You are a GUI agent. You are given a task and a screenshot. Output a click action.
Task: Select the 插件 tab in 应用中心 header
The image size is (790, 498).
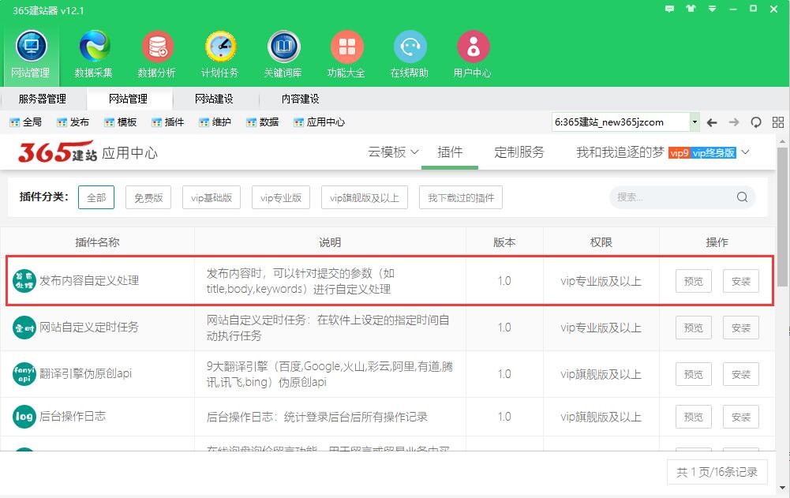[450, 152]
